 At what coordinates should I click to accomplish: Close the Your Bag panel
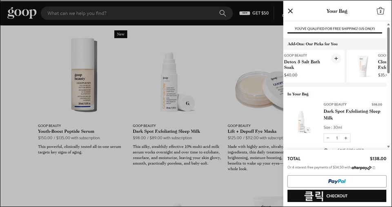click(x=290, y=11)
